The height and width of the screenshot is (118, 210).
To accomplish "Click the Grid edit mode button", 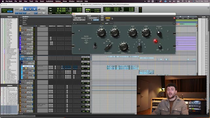I will coord(10,12).
